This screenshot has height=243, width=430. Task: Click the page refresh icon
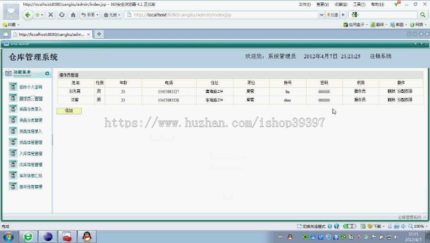tap(62, 15)
